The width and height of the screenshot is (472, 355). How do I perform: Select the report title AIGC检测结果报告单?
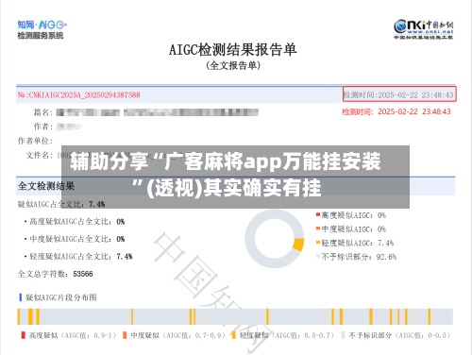[x=233, y=50]
